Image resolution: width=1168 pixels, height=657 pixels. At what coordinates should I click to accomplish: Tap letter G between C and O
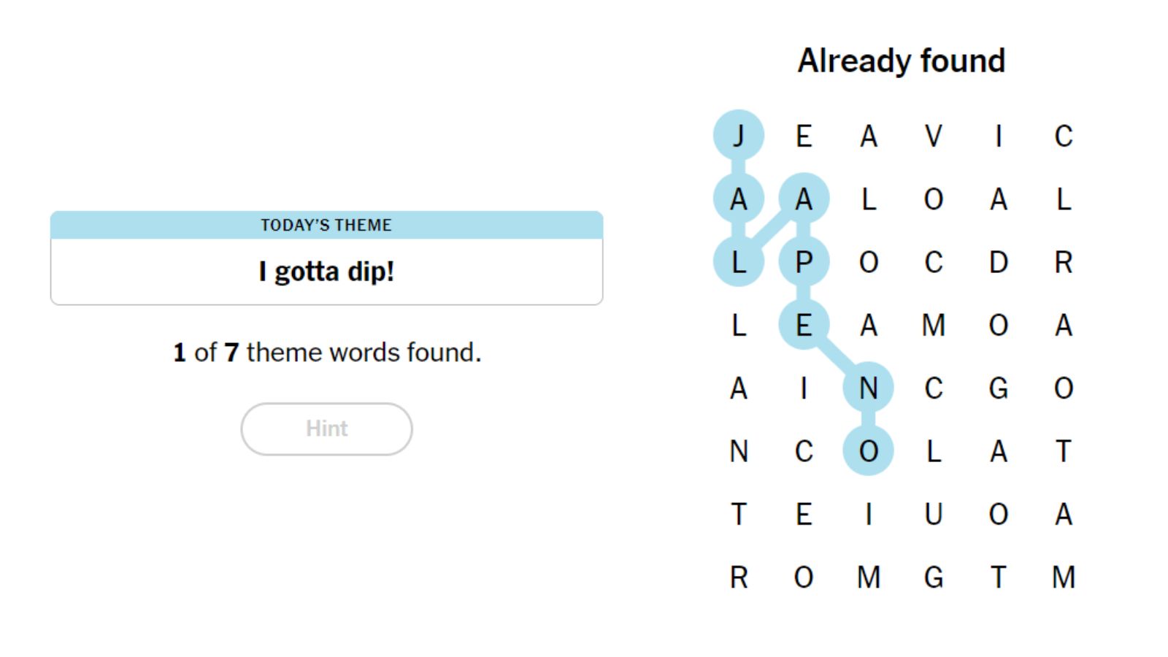999,388
